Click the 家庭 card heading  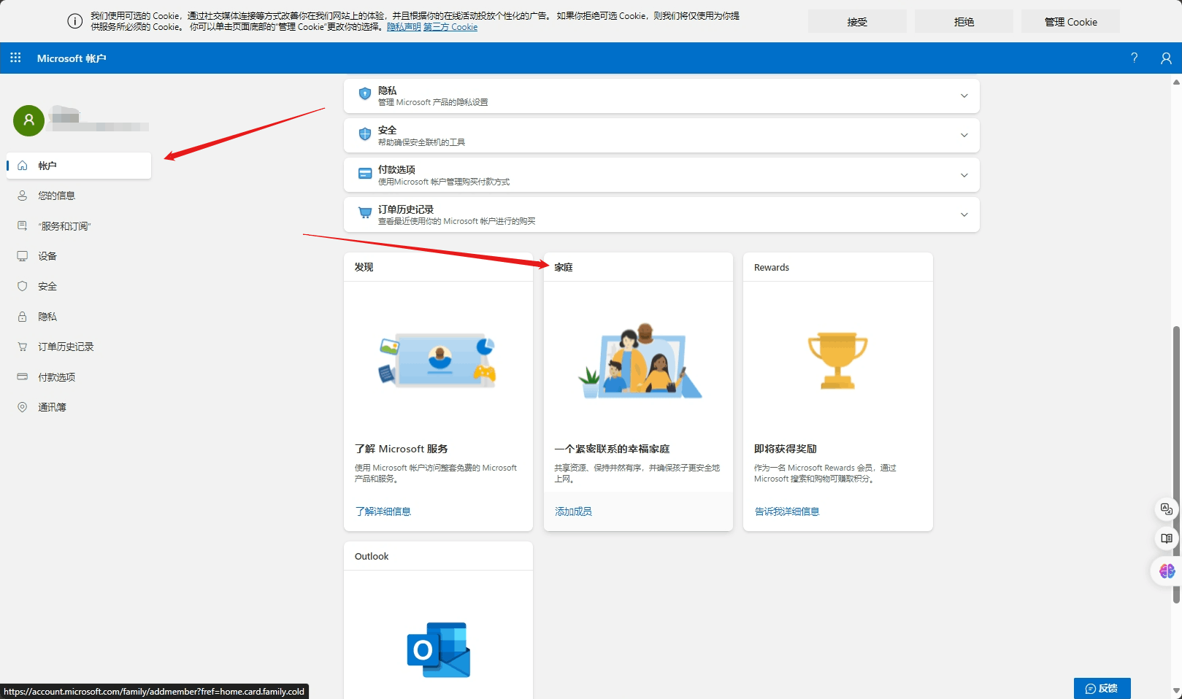(x=564, y=267)
